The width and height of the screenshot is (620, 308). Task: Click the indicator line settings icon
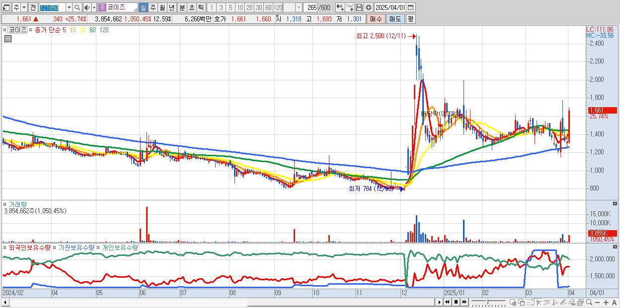(x=350, y=7)
